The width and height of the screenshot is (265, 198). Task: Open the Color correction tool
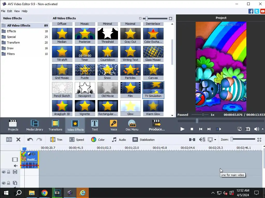98,139
